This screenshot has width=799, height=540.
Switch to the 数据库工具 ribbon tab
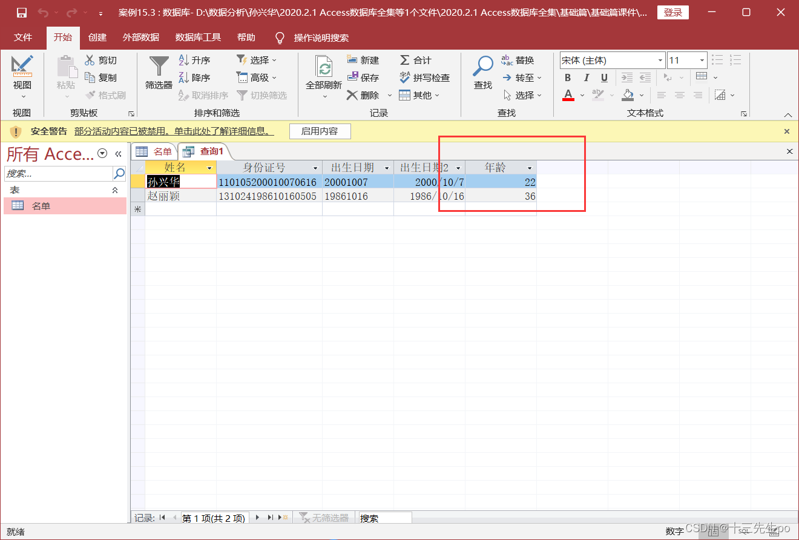198,38
